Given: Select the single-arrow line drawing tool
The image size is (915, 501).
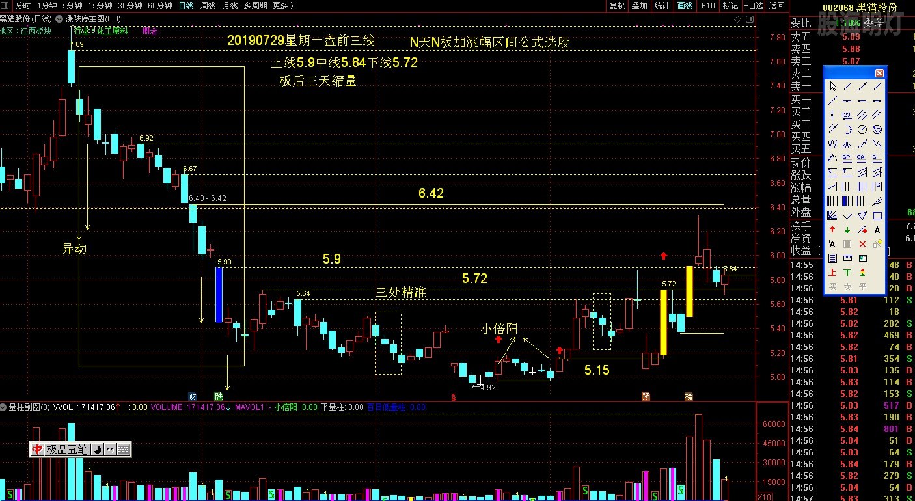Looking at the screenshot, I should pos(877,87).
